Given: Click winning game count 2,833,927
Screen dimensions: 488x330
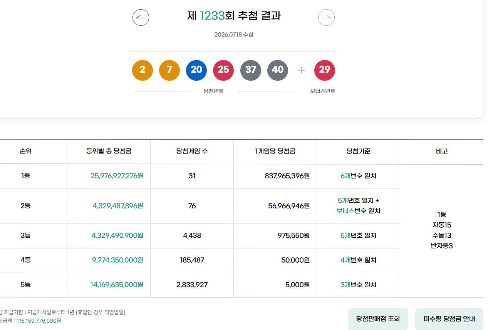Looking at the screenshot, I should coord(192,285).
